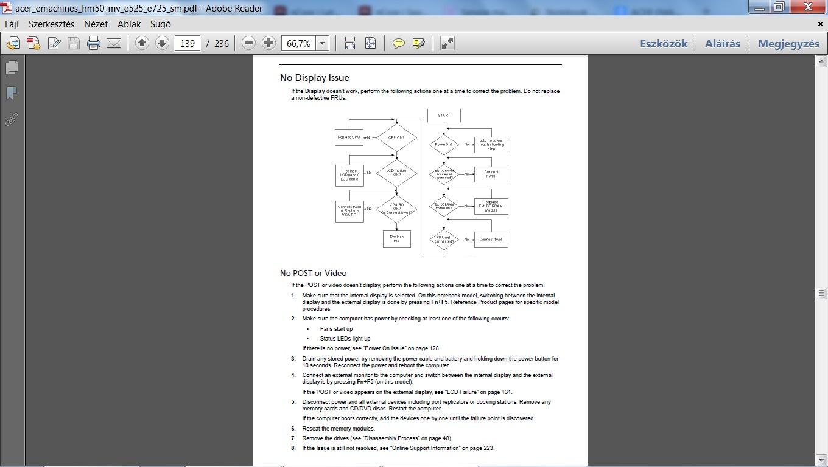Open the Ablak menu
Screen dimensions: 828x467
[x=129, y=24]
